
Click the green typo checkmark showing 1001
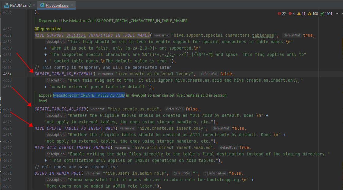(322, 14)
